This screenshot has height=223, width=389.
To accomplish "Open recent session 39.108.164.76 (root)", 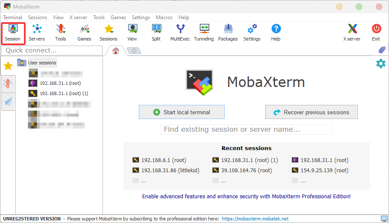I will click(243, 171).
